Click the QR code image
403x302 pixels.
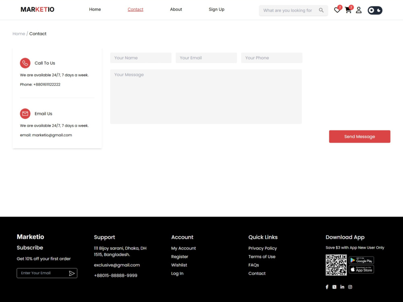(336, 265)
